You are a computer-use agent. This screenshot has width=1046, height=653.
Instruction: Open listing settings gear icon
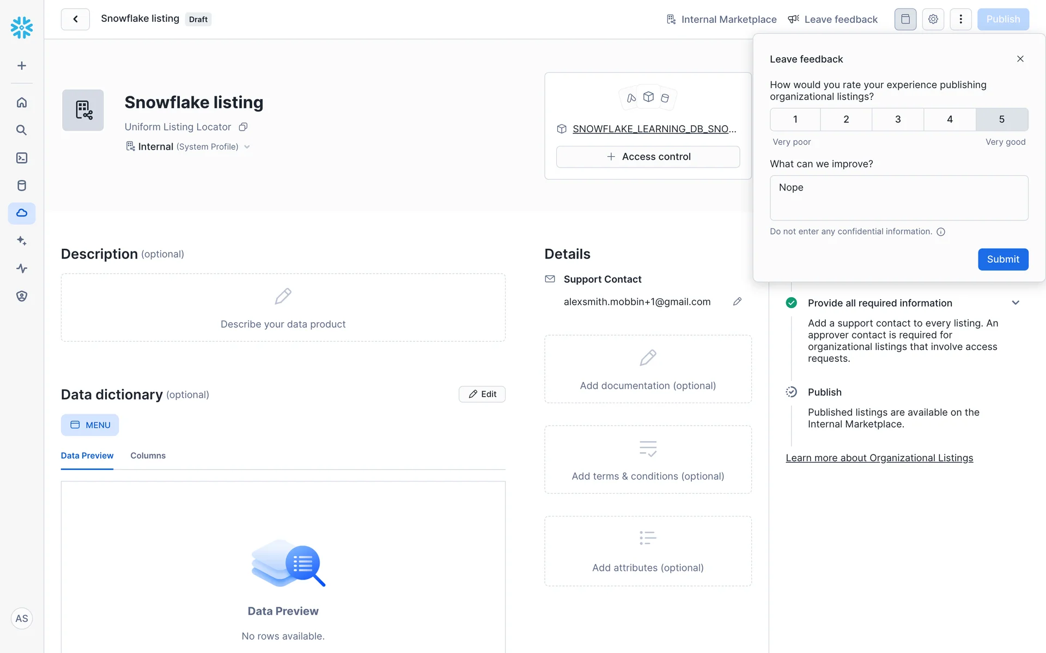[x=933, y=19]
